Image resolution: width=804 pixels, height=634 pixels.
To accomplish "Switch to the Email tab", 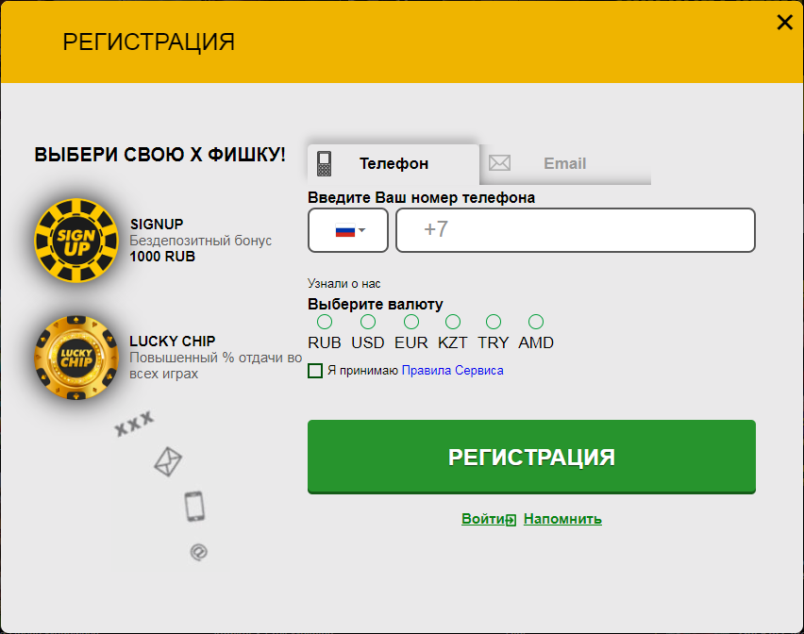I will [564, 163].
